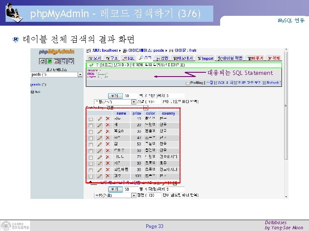Enable the Profiling checkbox
Viewport: 309px width, 231px height.
pos(188,83)
